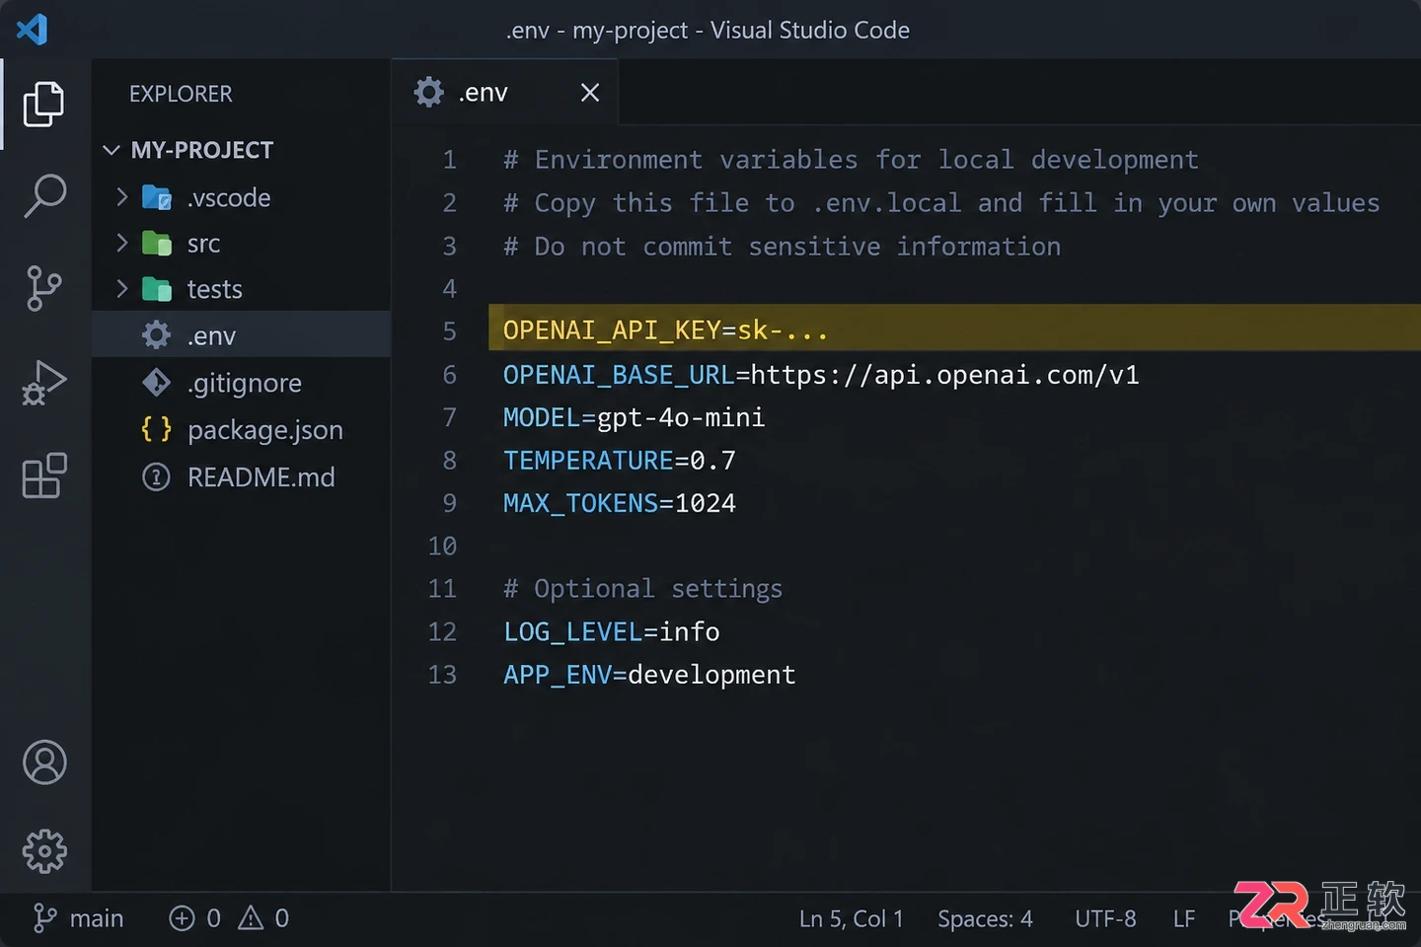Image resolution: width=1421 pixels, height=947 pixels.
Task: Expand the .vscode folder chevron
Action: click(121, 197)
